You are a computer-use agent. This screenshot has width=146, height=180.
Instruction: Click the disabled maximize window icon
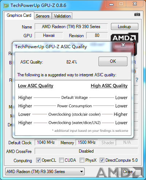[121, 4]
